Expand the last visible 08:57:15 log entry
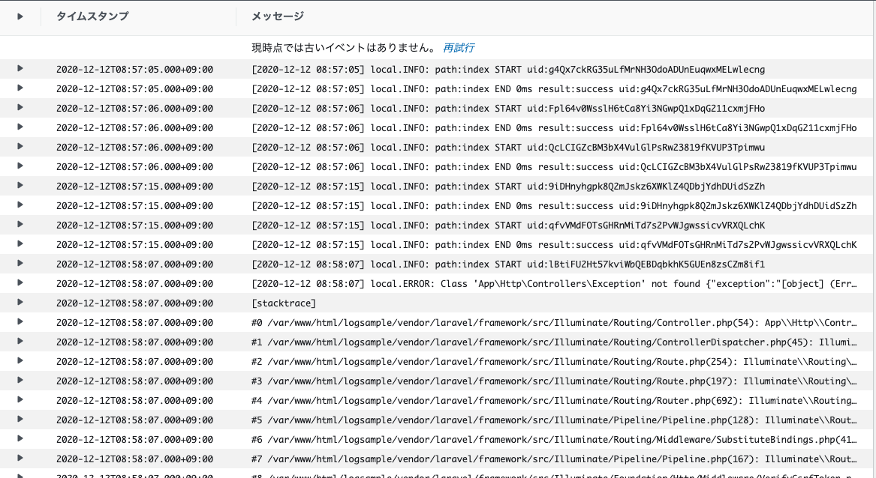This screenshot has width=876, height=478. (x=20, y=244)
